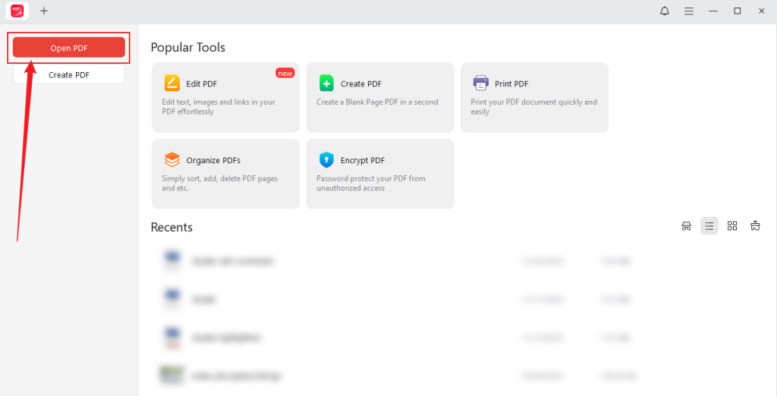Image resolution: width=777 pixels, height=396 pixels.
Task: Maximize the PDF application window
Action: tap(738, 11)
